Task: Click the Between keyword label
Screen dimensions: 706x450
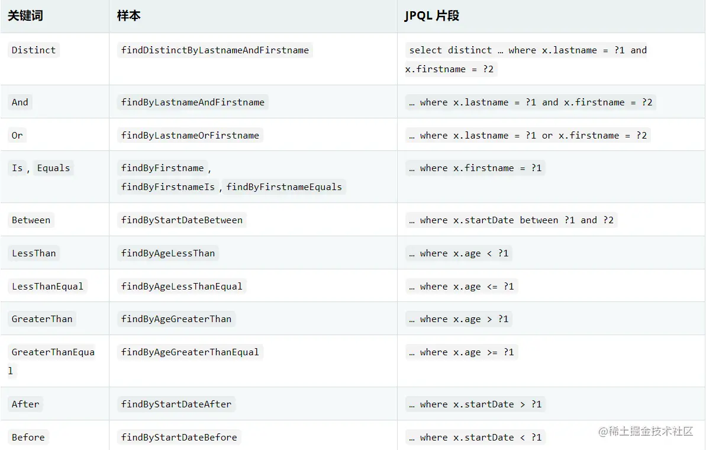Action: tap(31, 220)
